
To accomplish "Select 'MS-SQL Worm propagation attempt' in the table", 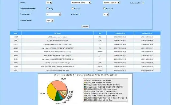I will [x=57, y=41].
